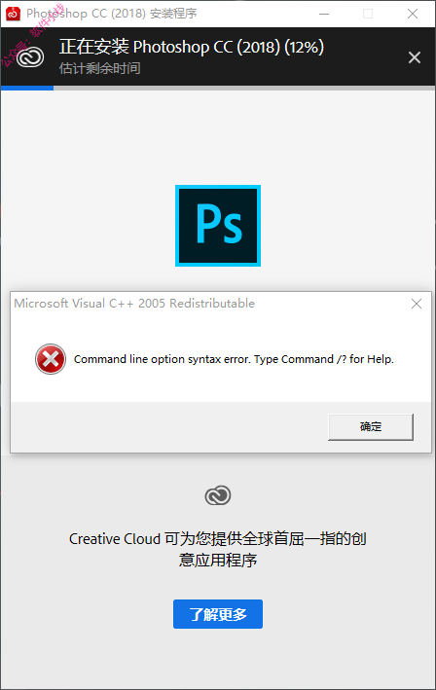The height and width of the screenshot is (690, 436).
Task: Click the Creative Cloud promotional text
Action: [x=218, y=549]
